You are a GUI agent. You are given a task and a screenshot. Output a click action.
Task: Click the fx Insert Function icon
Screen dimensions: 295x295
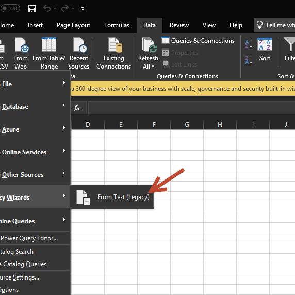click(x=77, y=108)
